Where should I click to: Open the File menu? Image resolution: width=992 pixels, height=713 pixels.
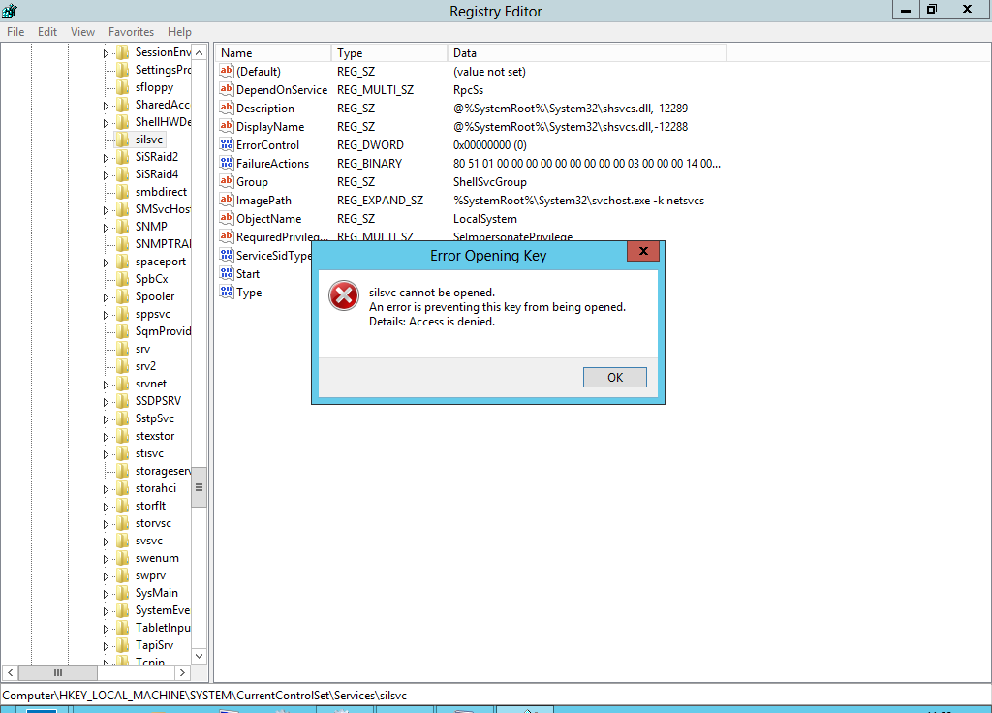pyautogui.click(x=15, y=32)
